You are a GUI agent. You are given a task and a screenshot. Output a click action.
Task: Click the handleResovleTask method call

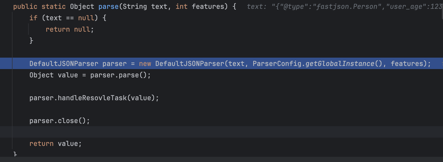92,98
